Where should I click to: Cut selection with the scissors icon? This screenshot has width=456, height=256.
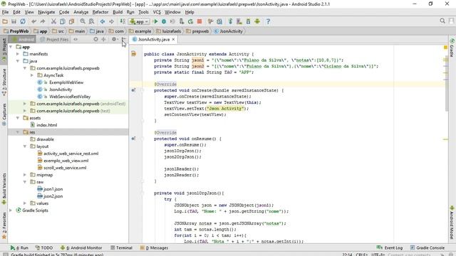pyautogui.click(x=53, y=21)
